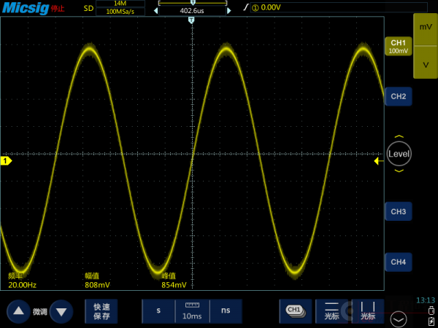Enable horizontal cursors button

pos(332,311)
